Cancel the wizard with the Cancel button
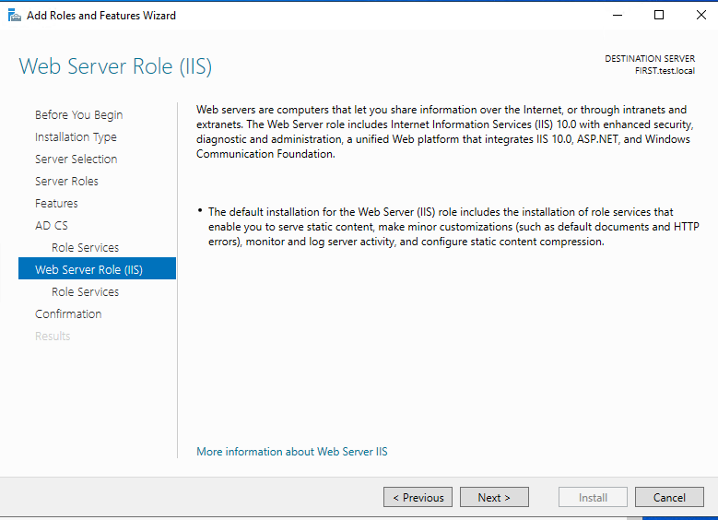Viewport: 718px width, 520px height. click(x=669, y=497)
